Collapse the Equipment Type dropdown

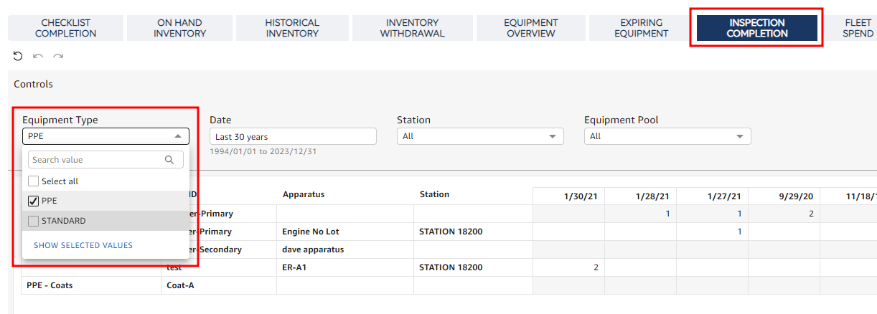[177, 136]
